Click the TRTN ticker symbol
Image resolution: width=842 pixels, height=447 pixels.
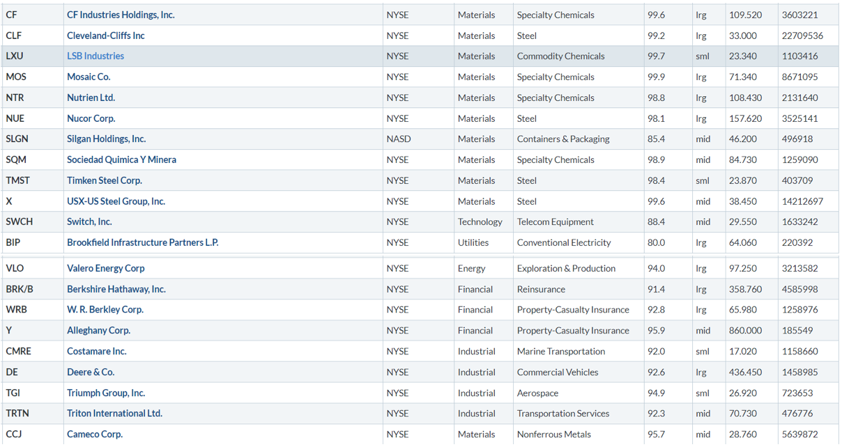coord(17,414)
